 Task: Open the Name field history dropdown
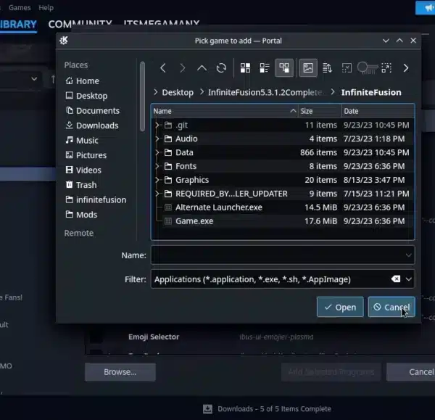[x=408, y=255]
